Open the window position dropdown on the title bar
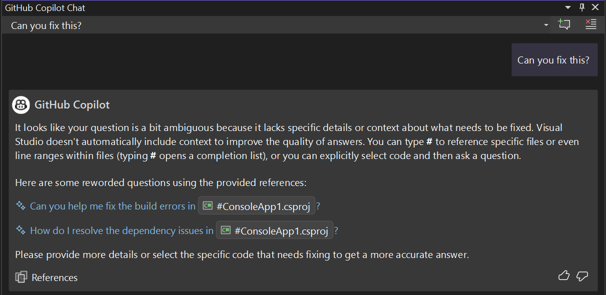Image resolution: width=606 pixels, height=295 pixels. pyautogui.click(x=568, y=7)
